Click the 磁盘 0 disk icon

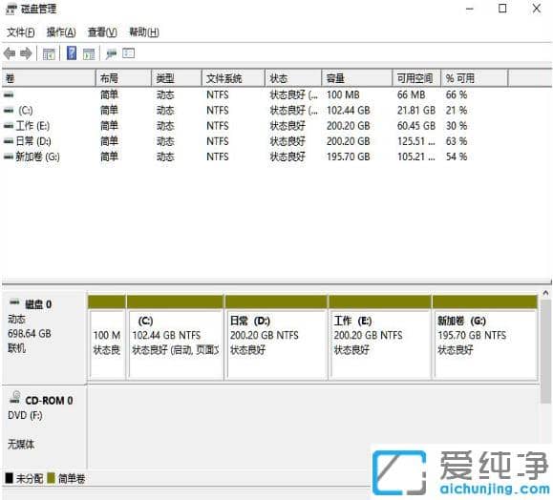(14, 302)
